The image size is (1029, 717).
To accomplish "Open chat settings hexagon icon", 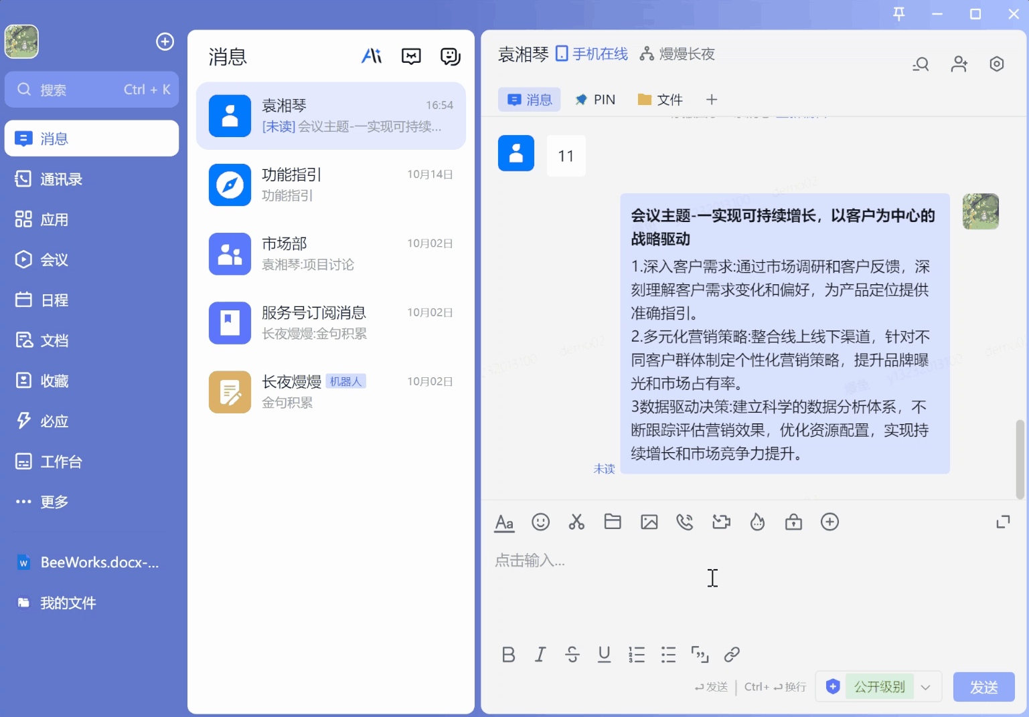I will [x=996, y=64].
